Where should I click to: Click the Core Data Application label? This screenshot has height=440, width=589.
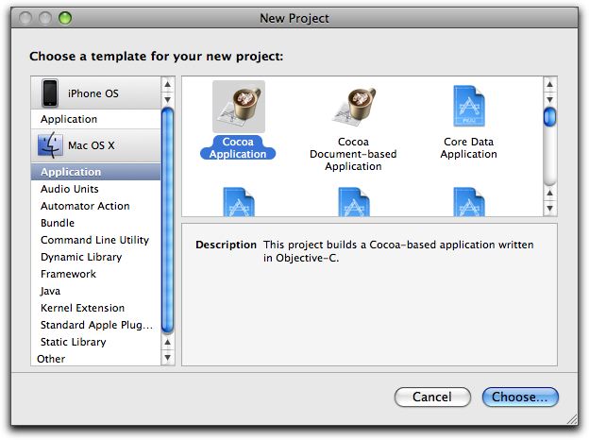point(469,147)
